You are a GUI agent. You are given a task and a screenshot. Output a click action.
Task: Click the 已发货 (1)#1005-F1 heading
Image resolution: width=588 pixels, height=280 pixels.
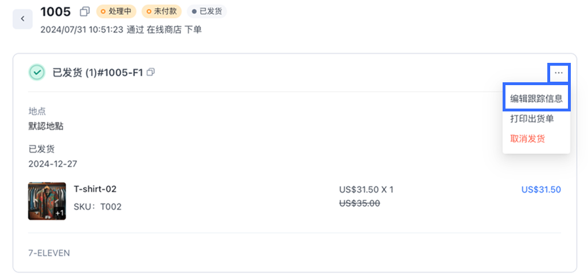(97, 73)
